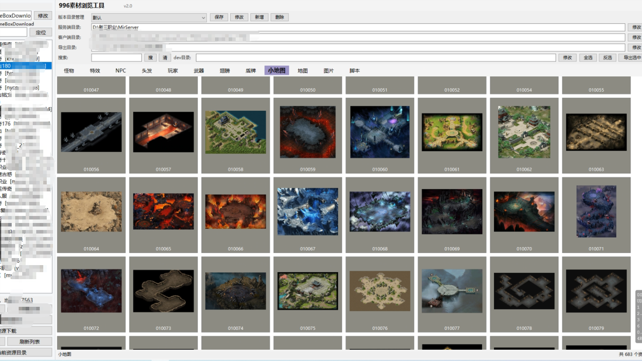This screenshot has width=642, height=361.
Task: Switch to the 特效 tab
Action: tap(95, 71)
